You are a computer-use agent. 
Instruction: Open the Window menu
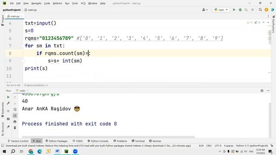point(93,3)
